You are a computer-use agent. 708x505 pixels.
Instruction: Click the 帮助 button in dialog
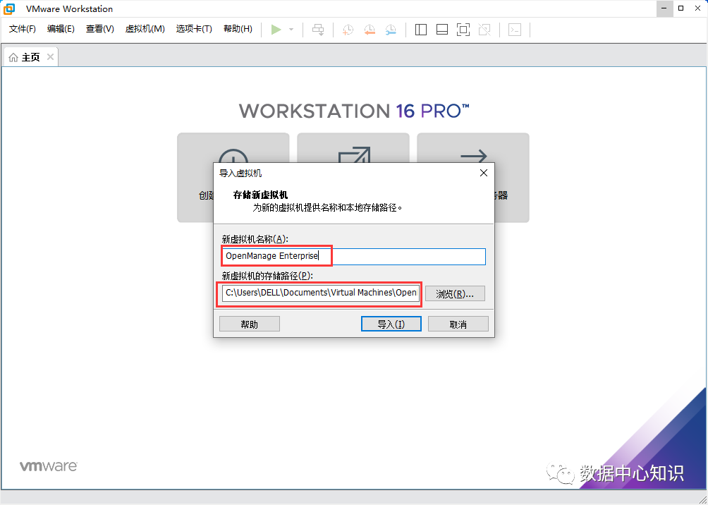[250, 324]
